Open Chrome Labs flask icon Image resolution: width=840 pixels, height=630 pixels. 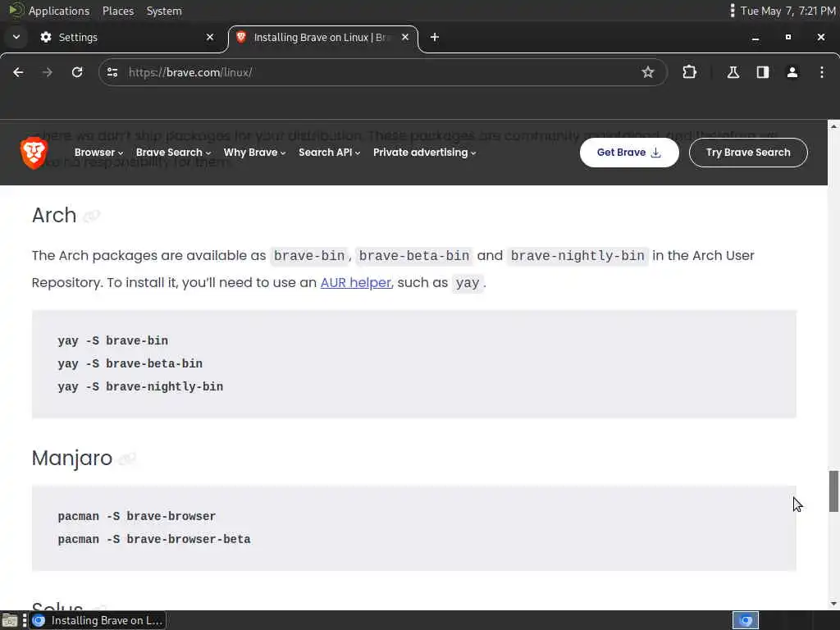coord(733,72)
